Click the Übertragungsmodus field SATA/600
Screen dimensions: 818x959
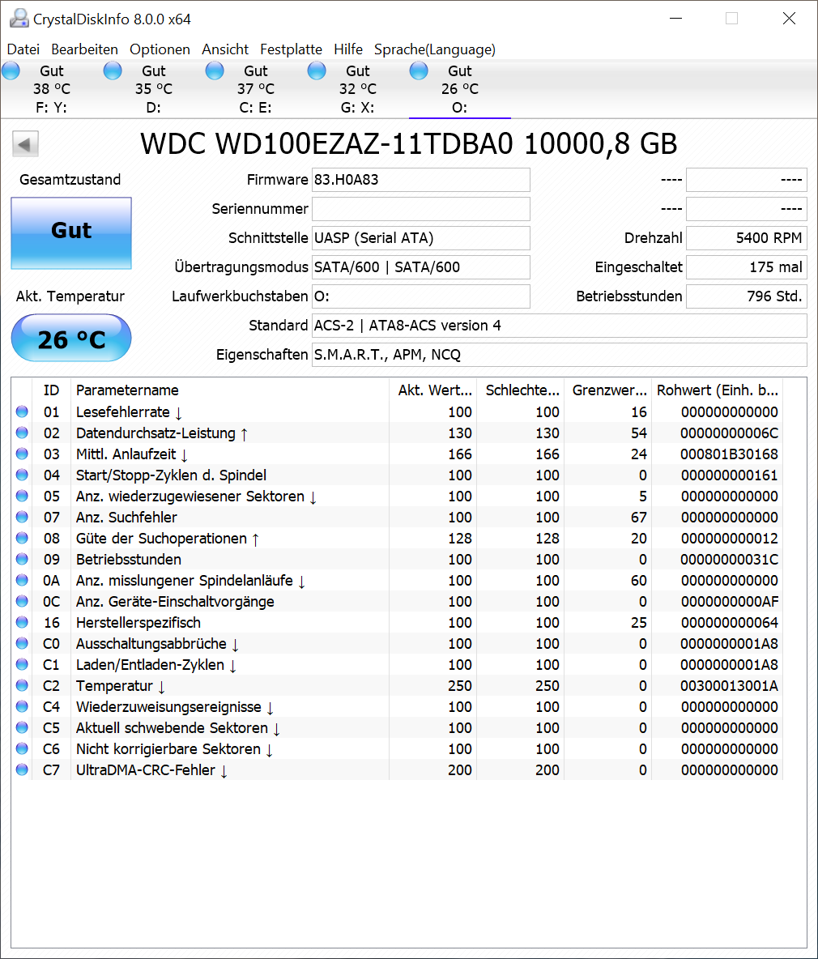click(x=420, y=267)
